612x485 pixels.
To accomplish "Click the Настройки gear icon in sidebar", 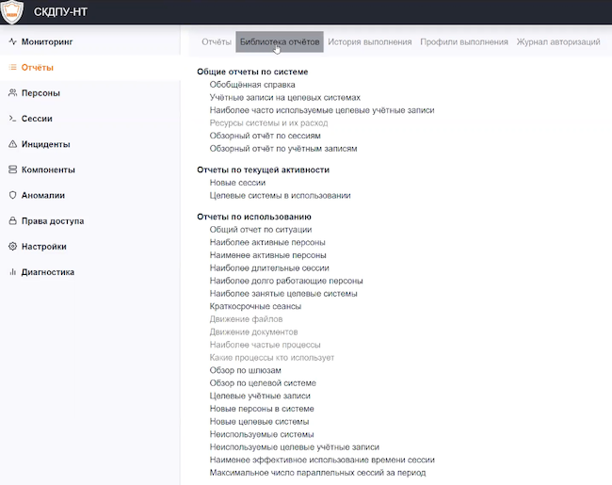I will 12,247.
